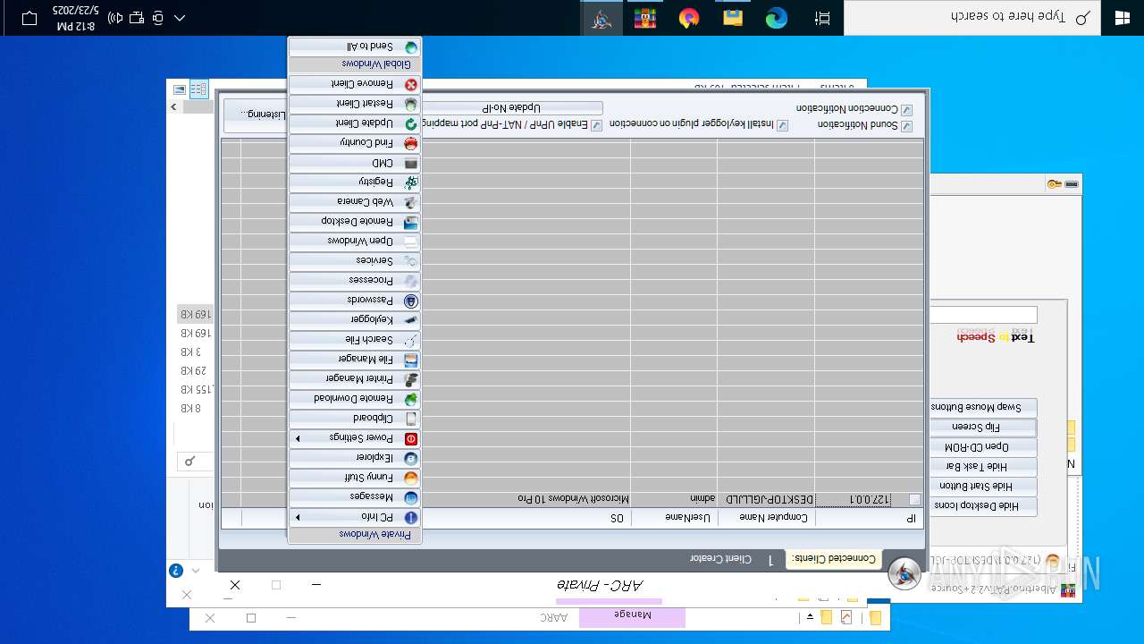
Task: View Services from the context menu
Action: (355, 261)
